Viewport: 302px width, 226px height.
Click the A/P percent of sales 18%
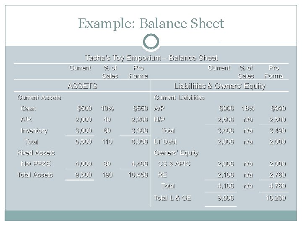click(x=248, y=108)
